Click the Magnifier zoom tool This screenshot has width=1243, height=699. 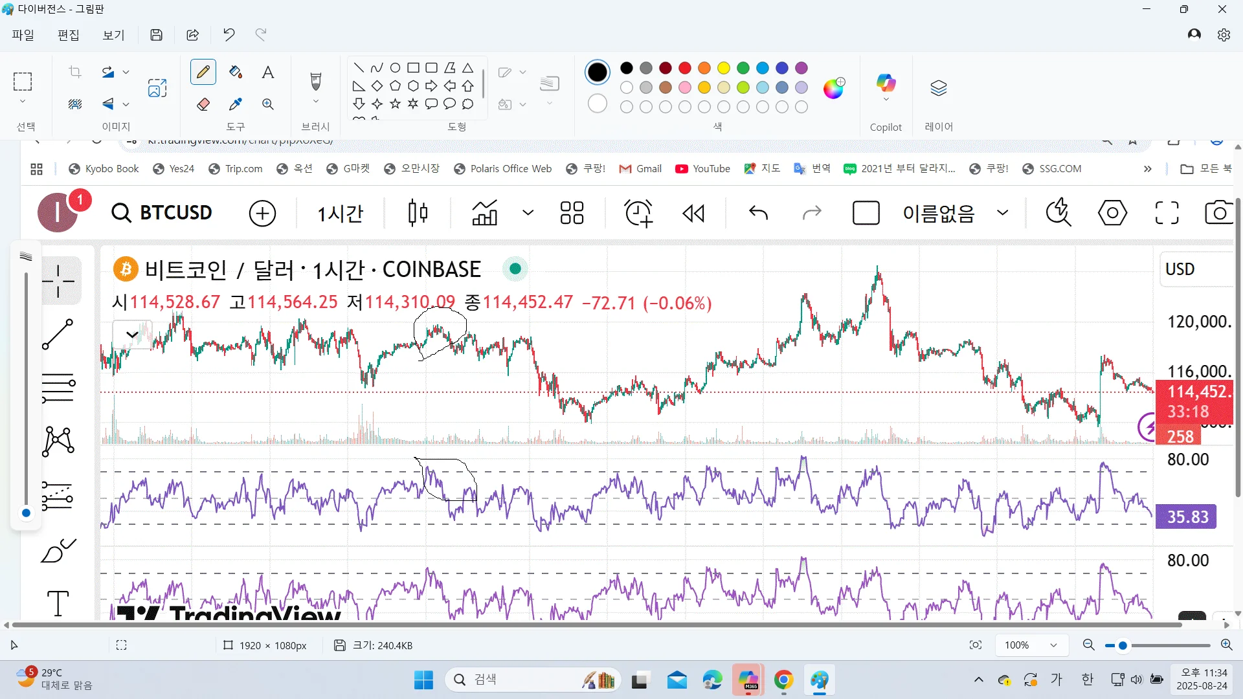tap(267, 104)
